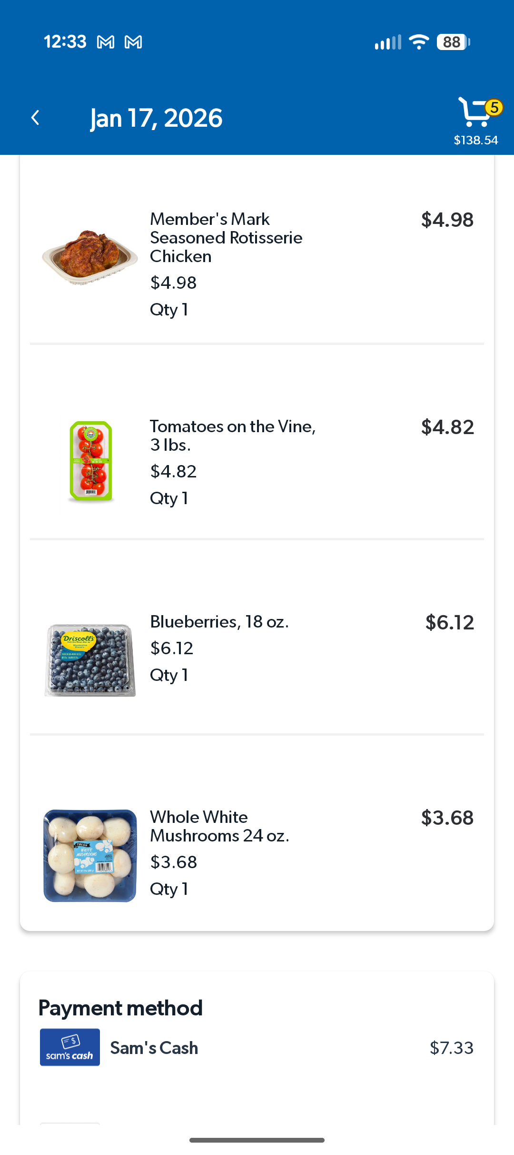Tap the second Gmail notification icon
The width and height of the screenshot is (514, 1155).
pos(133,42)
